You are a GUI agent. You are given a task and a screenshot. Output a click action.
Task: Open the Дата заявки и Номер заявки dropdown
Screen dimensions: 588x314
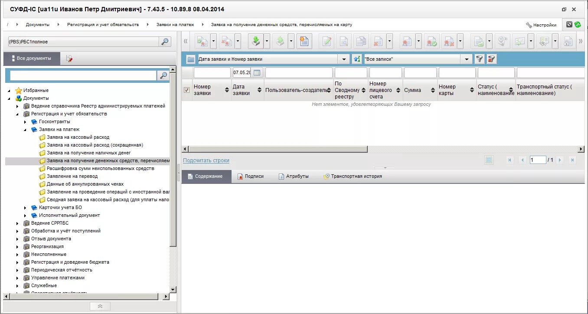(344, 59)
